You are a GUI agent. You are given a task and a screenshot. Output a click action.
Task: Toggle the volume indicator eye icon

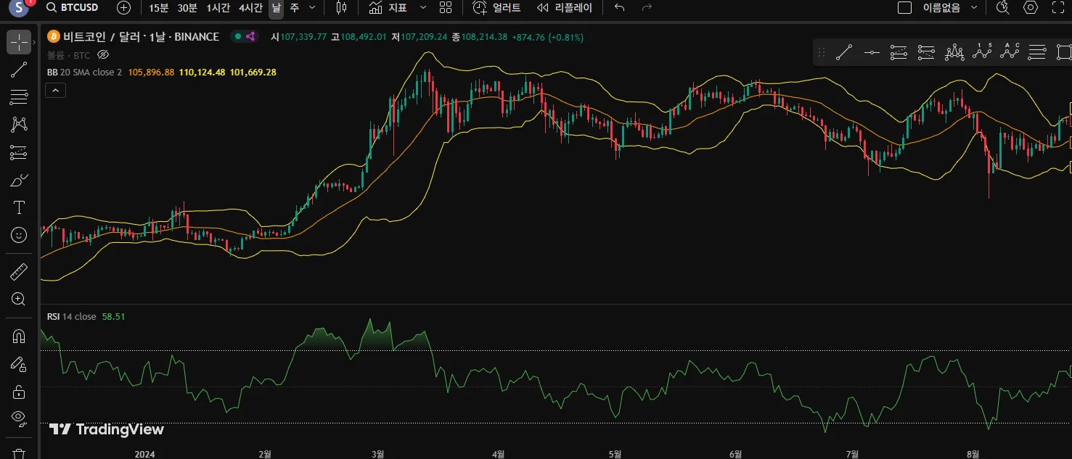coord(103,55)
